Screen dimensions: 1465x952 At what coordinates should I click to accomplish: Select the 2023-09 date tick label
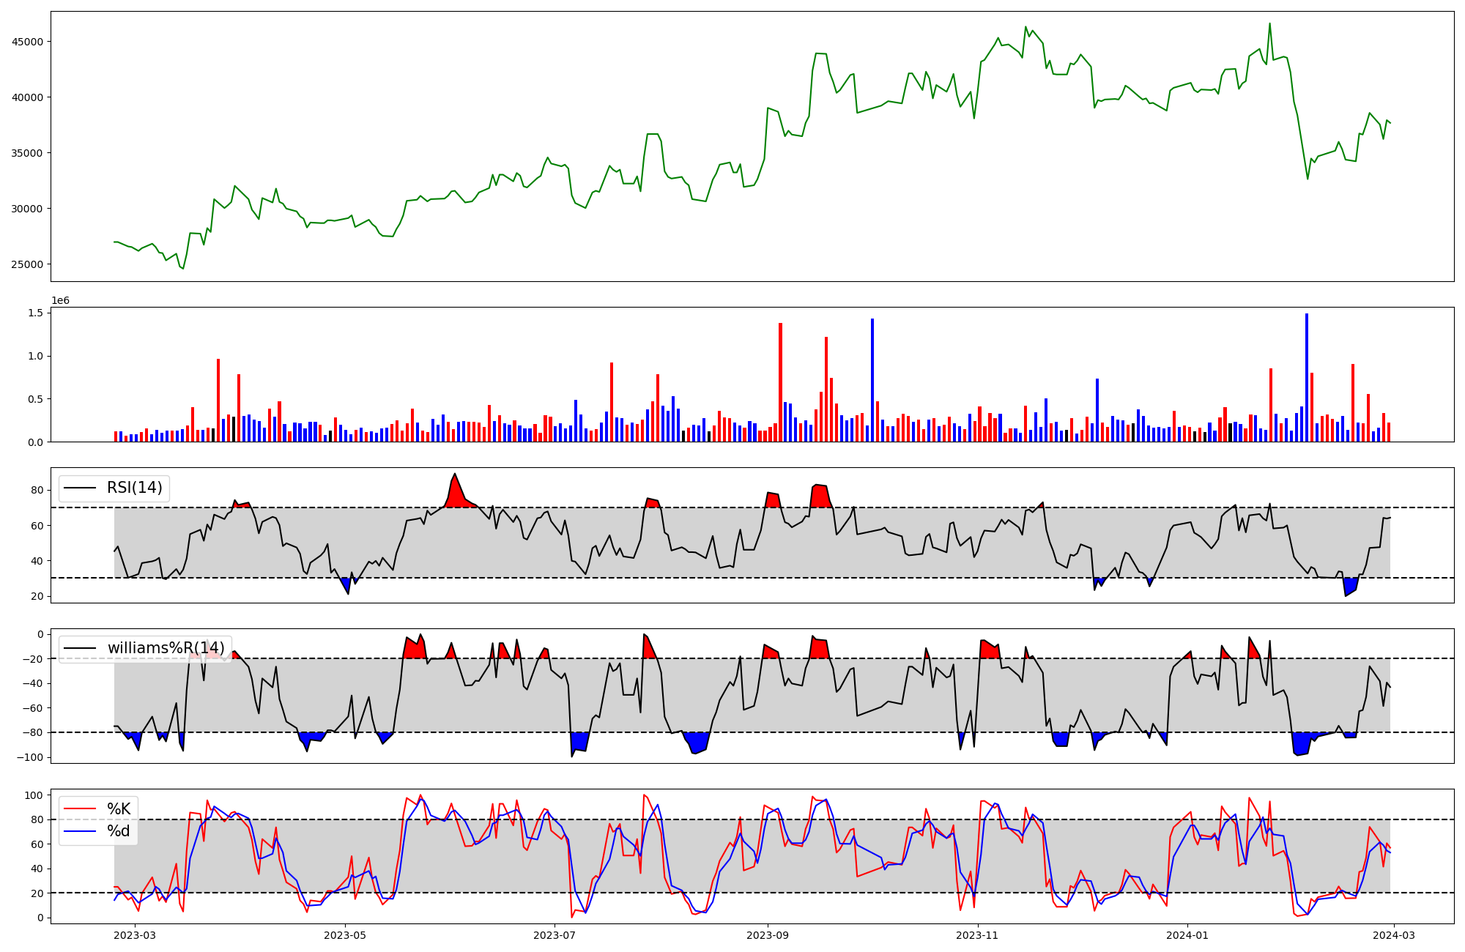(x=768, y=934)
